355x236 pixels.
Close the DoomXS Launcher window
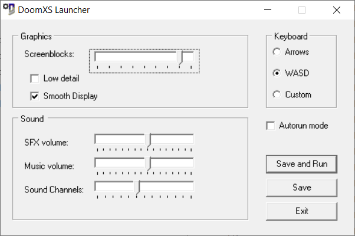tap(336, 10)
